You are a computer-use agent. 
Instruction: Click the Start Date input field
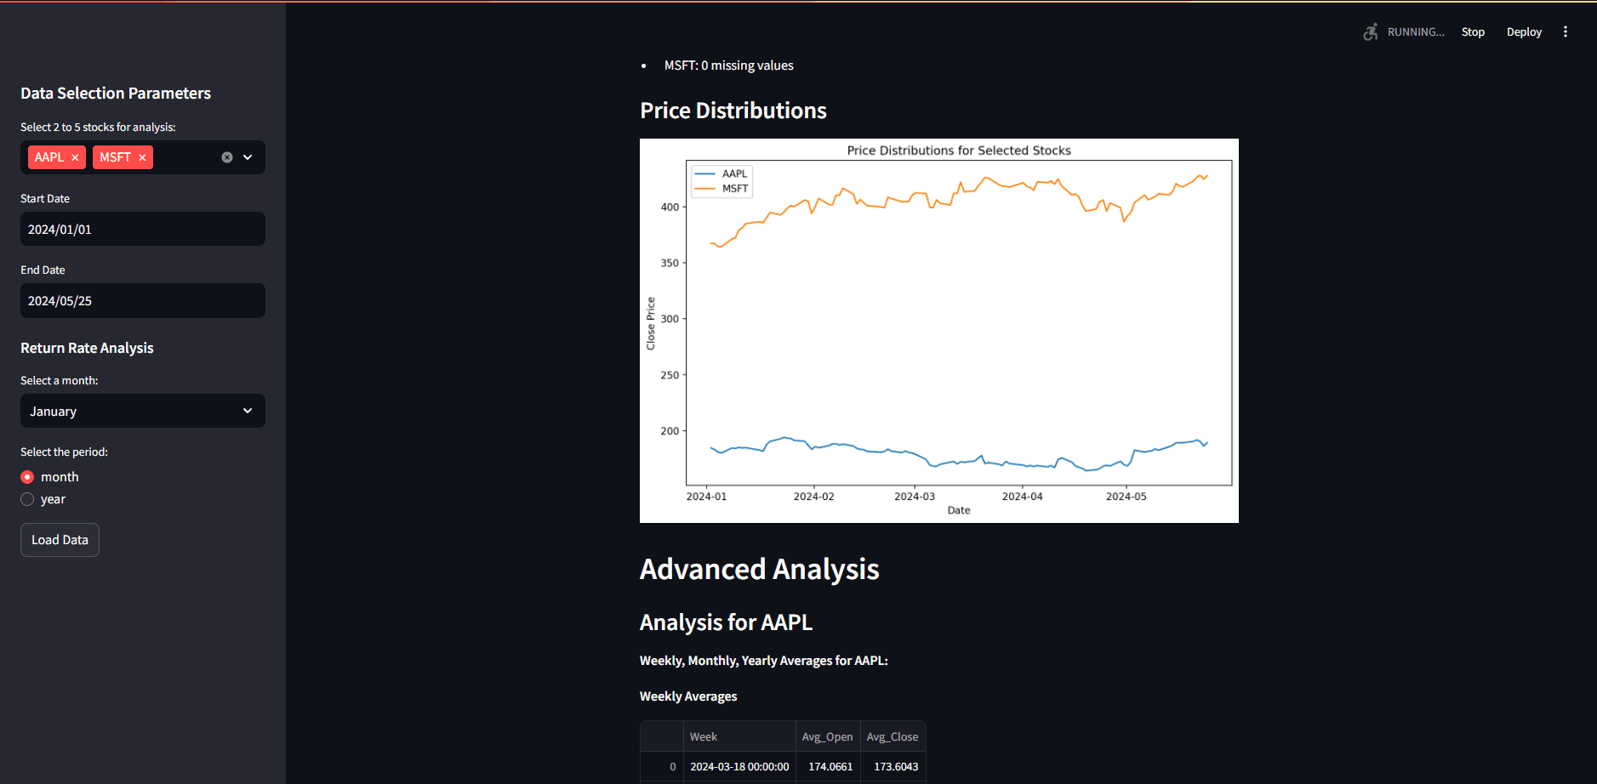pos(142,229)
